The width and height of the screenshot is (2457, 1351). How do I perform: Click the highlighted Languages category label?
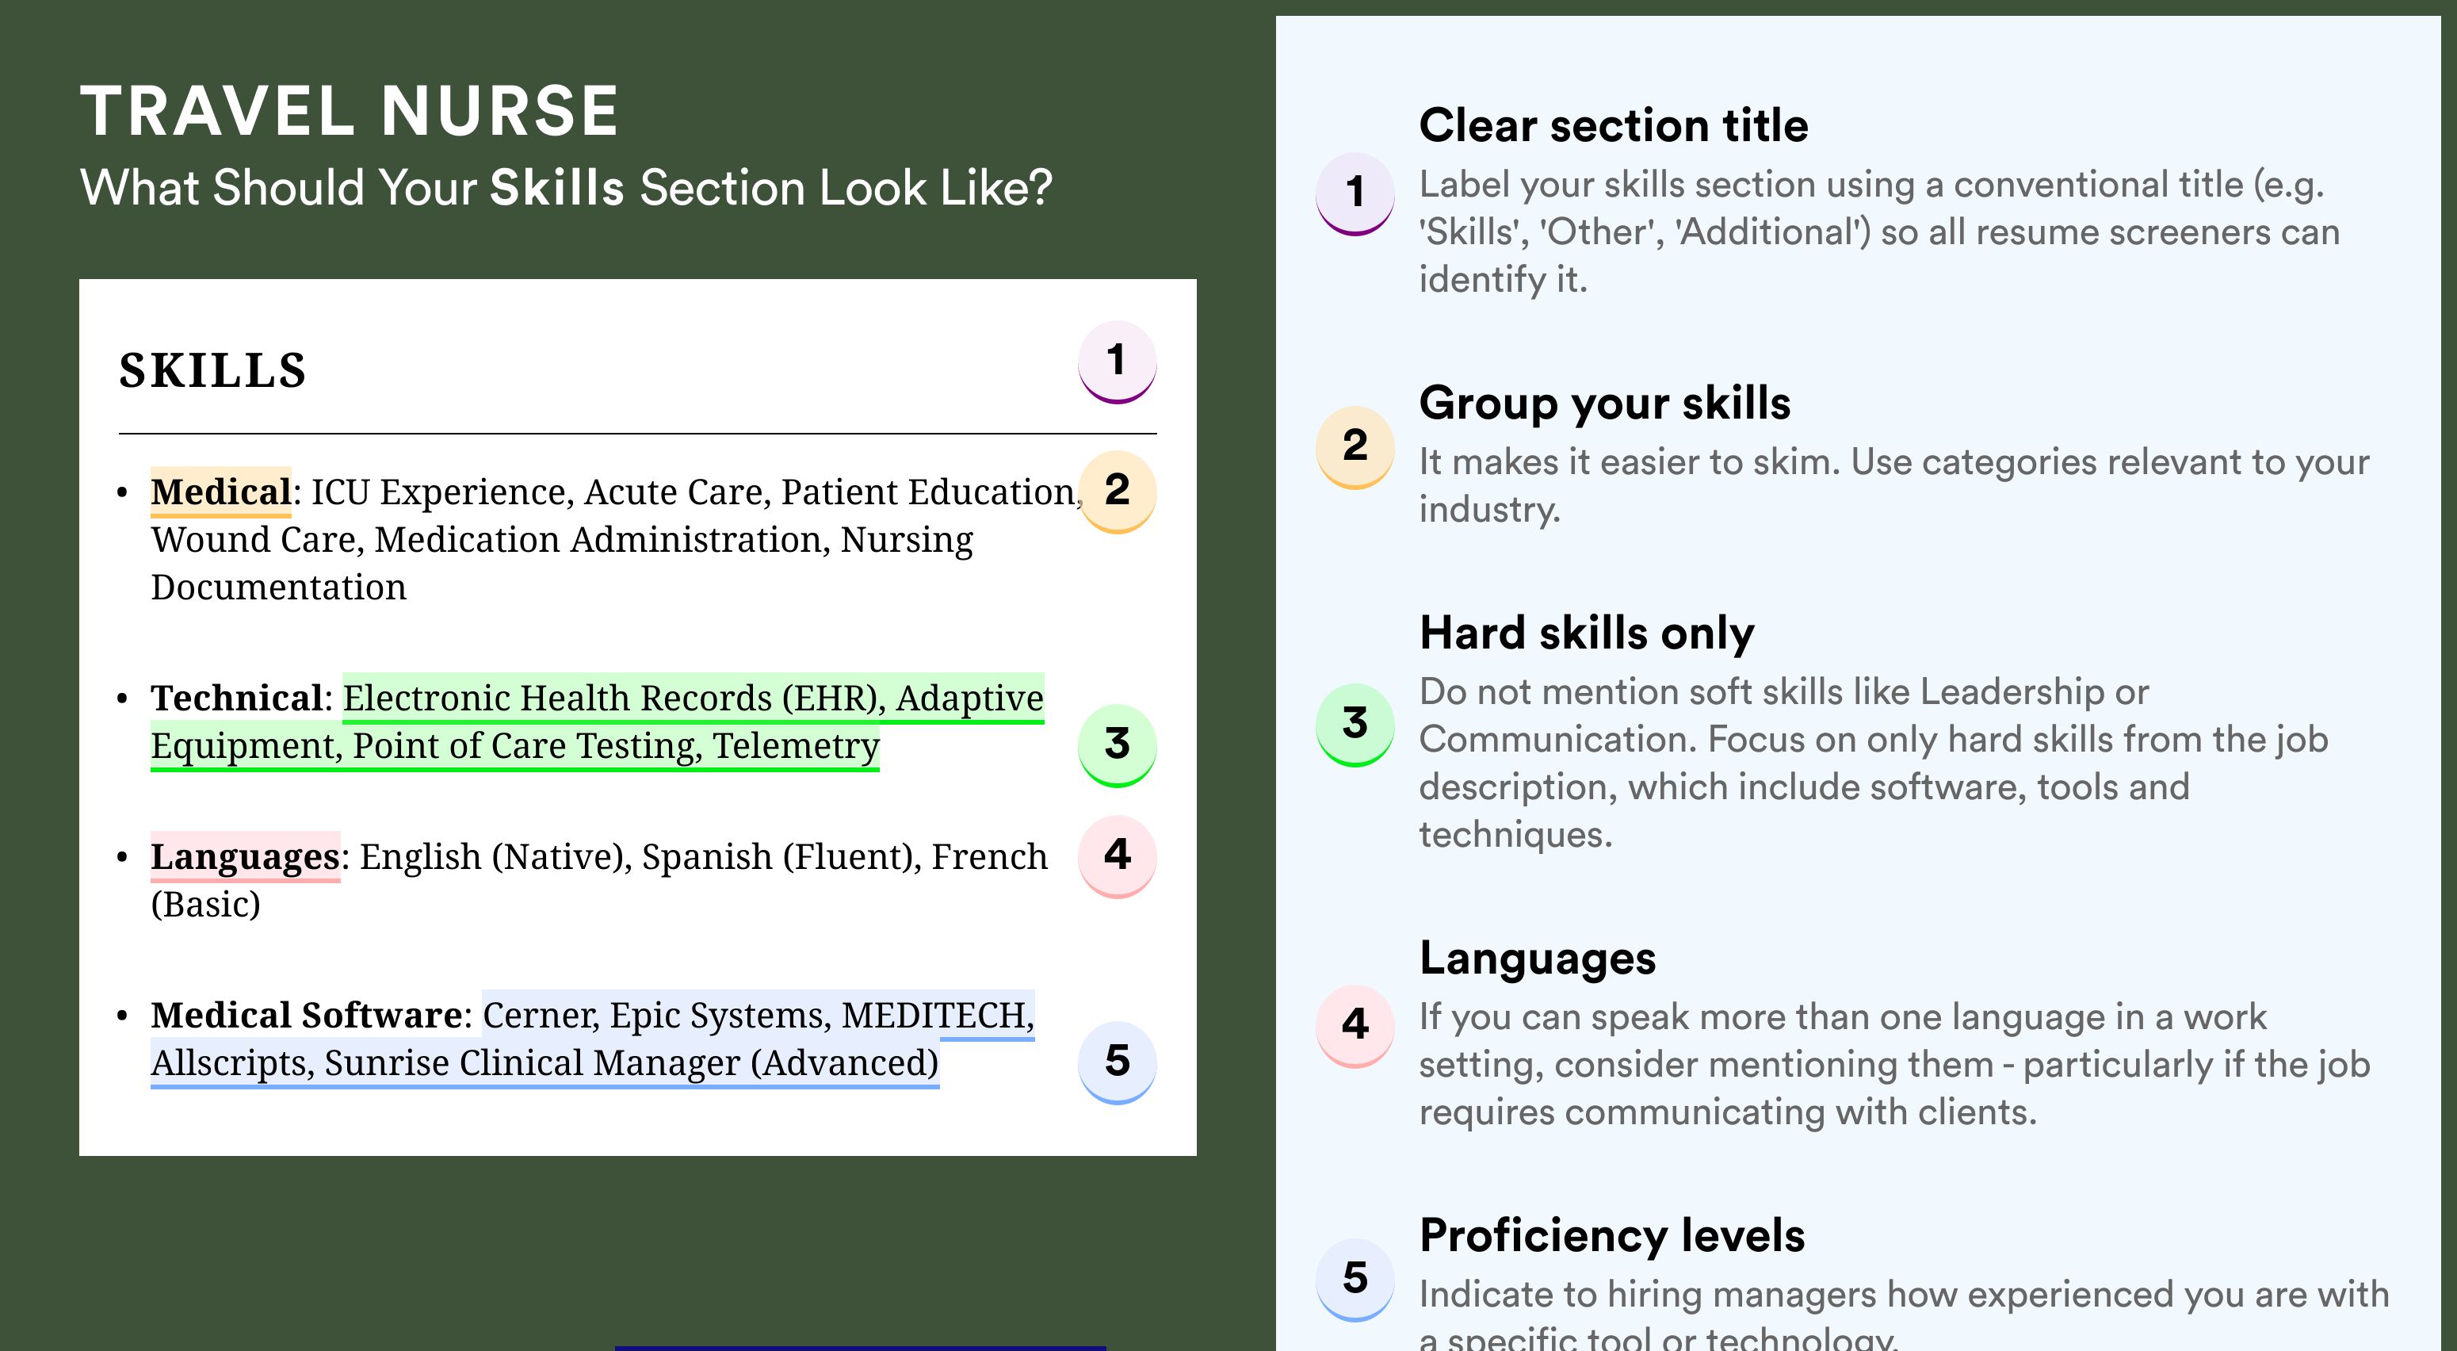245,857
